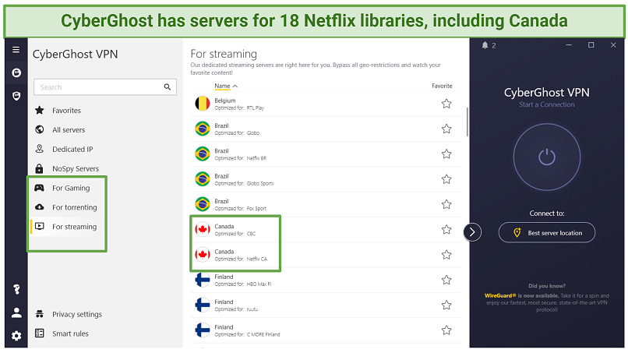The height and width of the screenshot is (353, 628).
Task: Collapse the server panel with arrow button
Action: click(472, 232)
